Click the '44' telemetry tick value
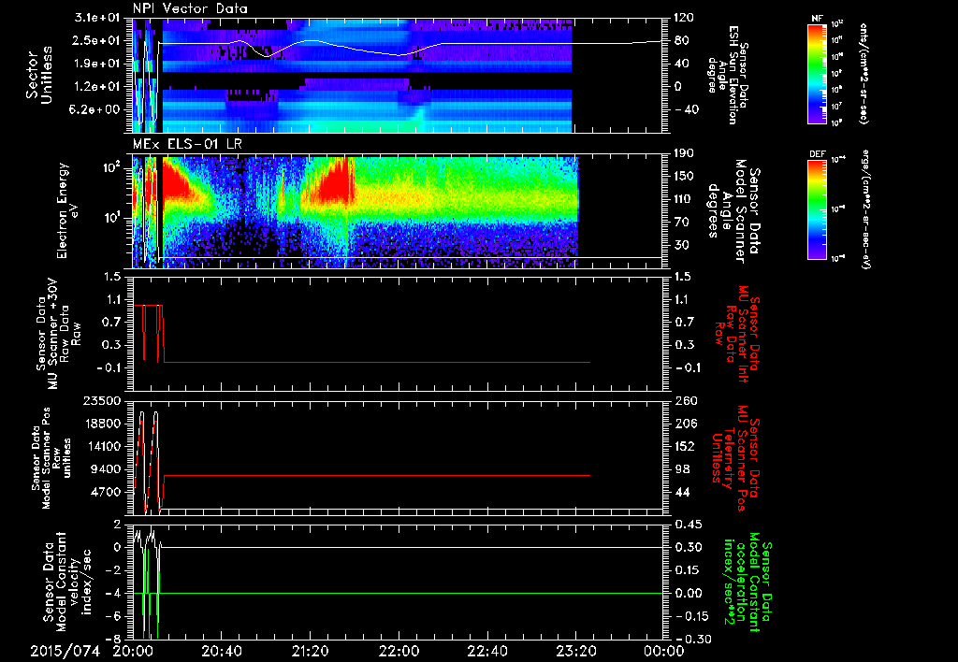The height and width of the screenshot is (662, 958). click(x=681, y=492)
